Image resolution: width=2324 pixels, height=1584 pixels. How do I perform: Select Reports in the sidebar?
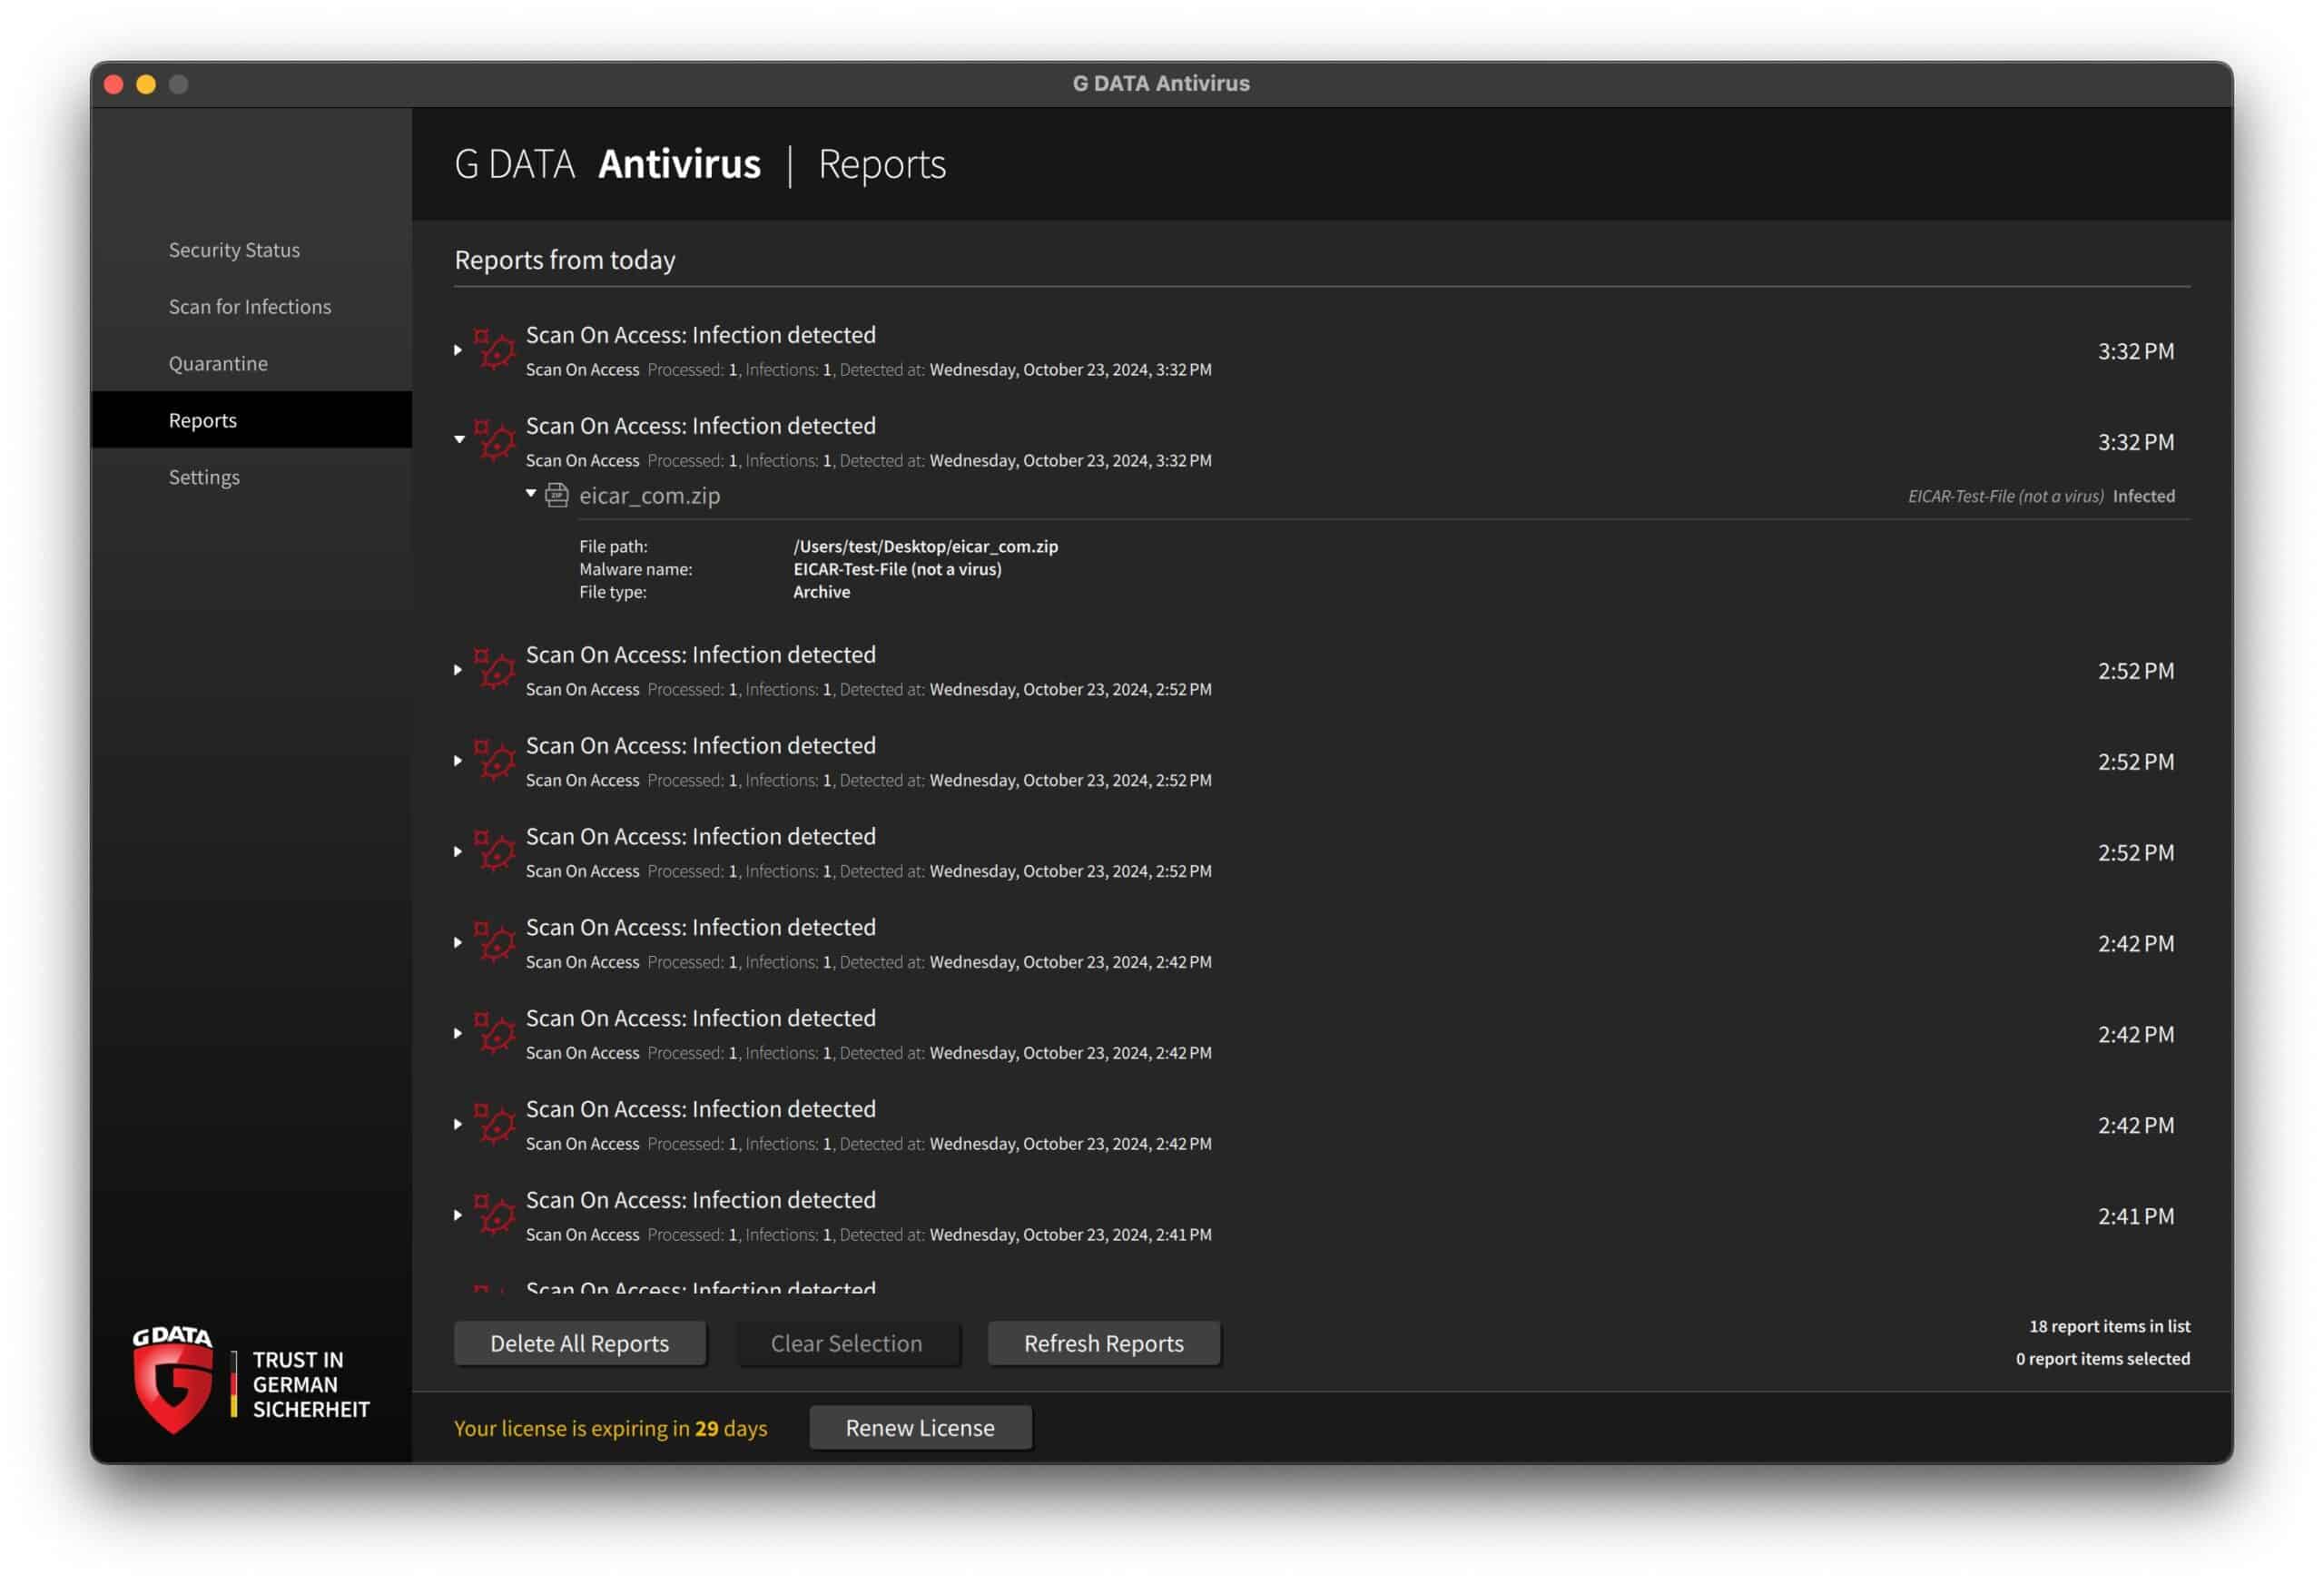coord(251,419)
